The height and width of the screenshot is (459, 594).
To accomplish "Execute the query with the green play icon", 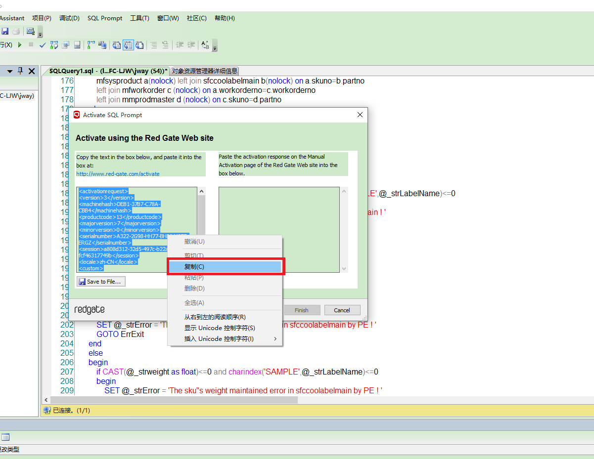I will tap(20, 44).
